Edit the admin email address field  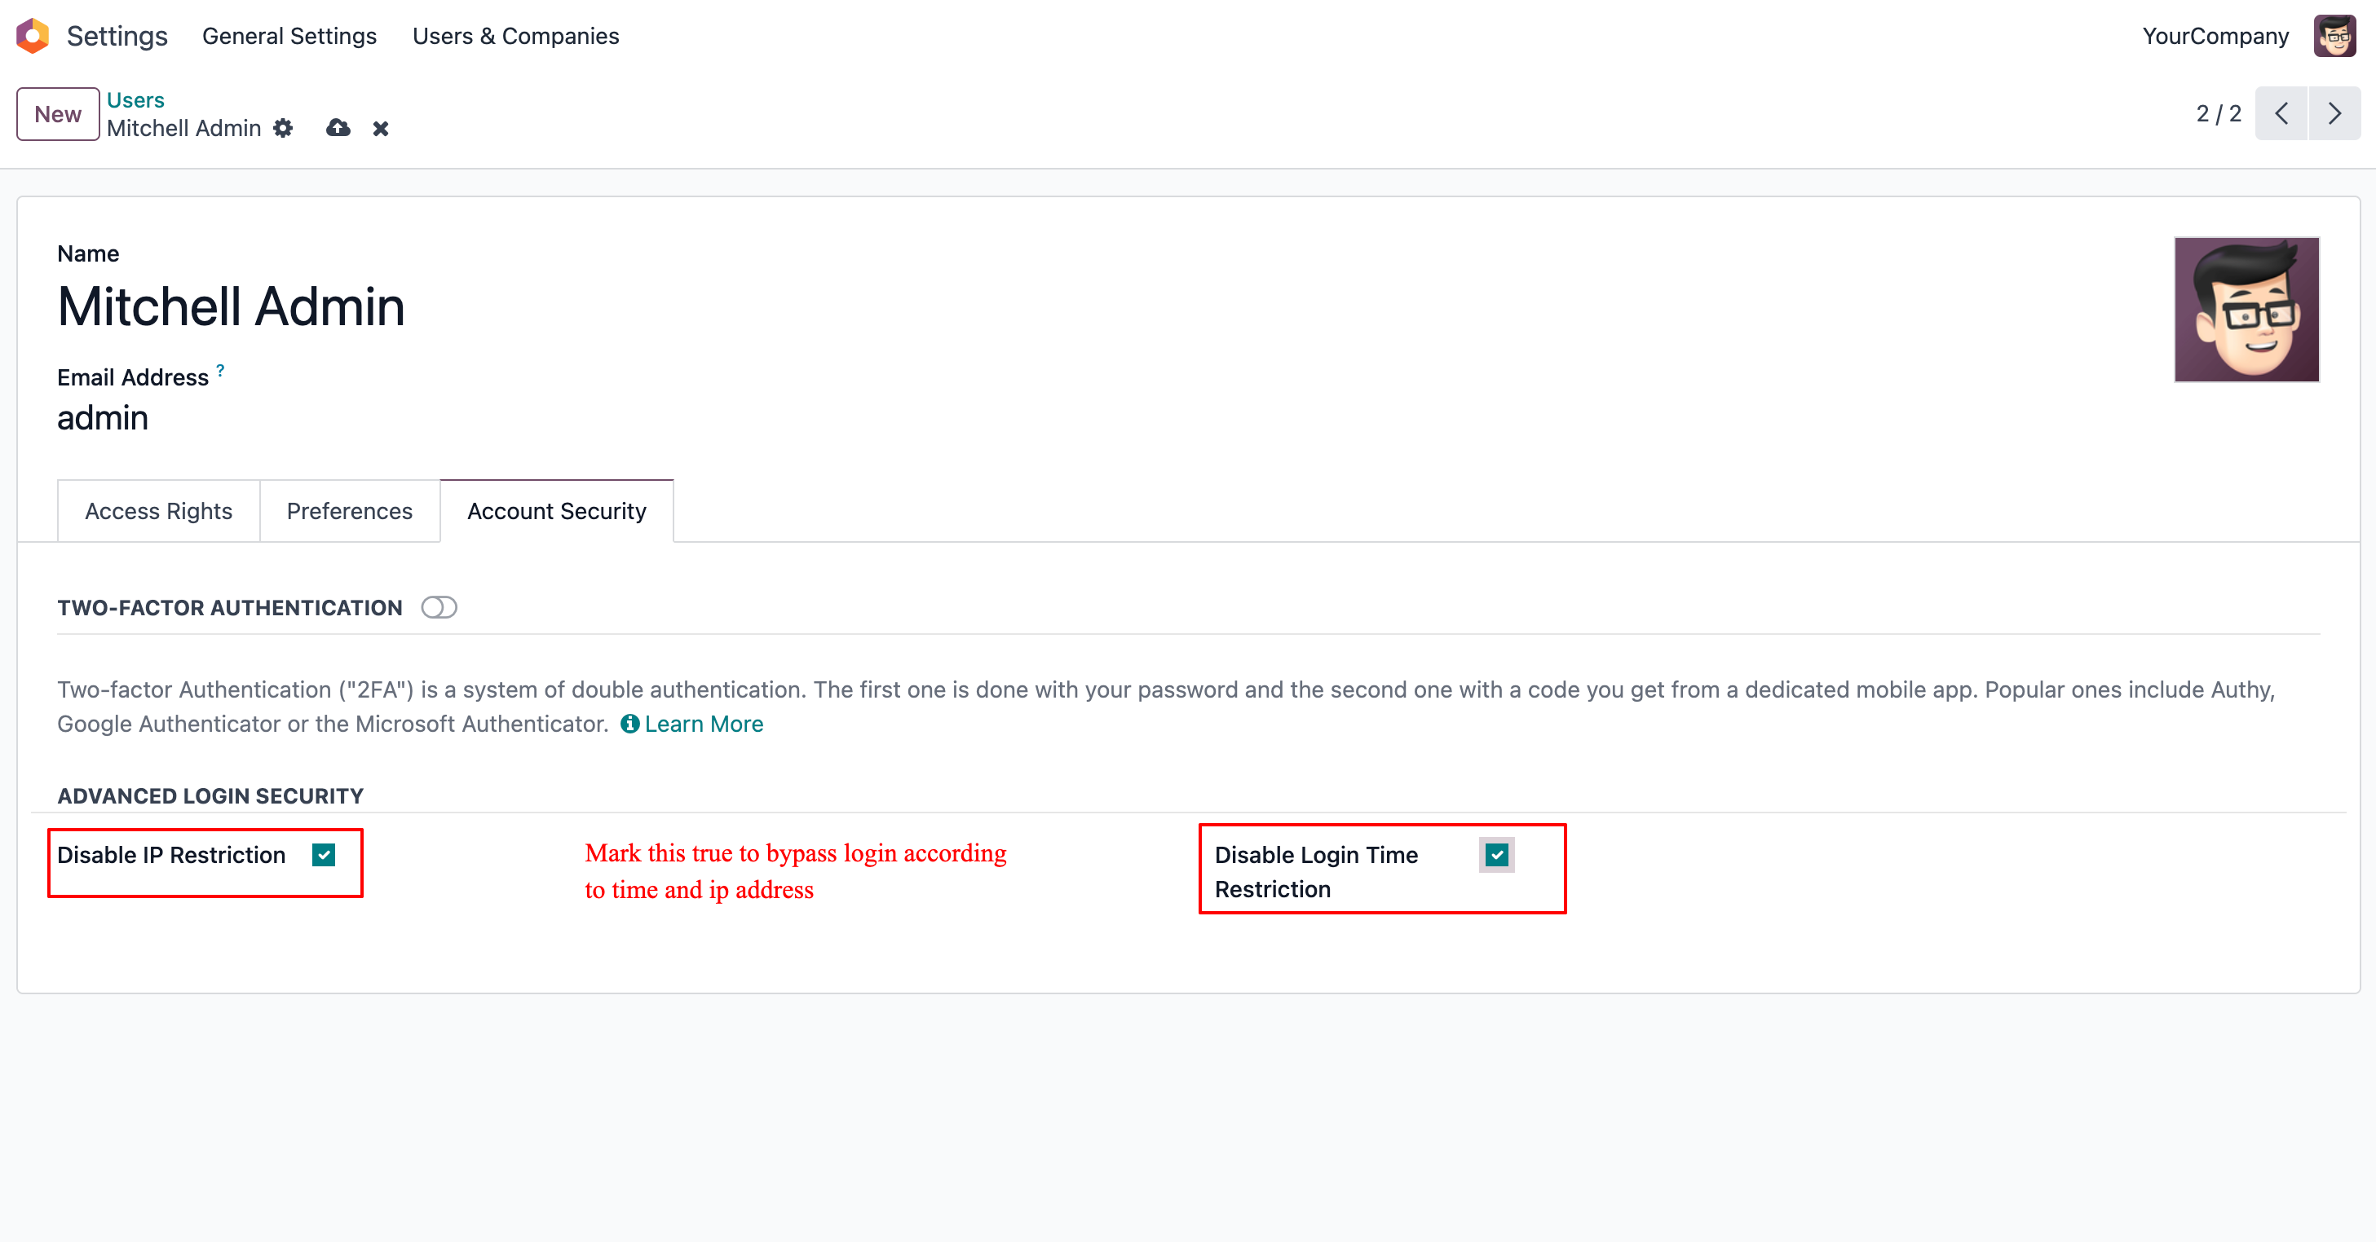click(103, 418)
